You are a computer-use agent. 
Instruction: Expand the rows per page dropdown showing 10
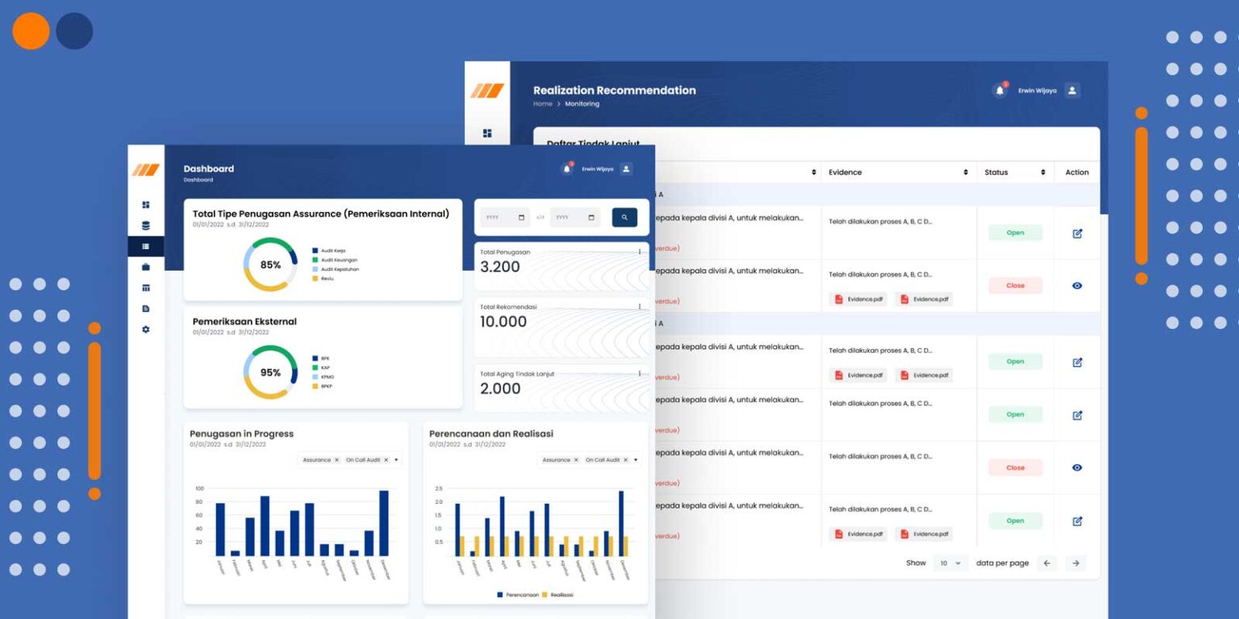point(950,563)
